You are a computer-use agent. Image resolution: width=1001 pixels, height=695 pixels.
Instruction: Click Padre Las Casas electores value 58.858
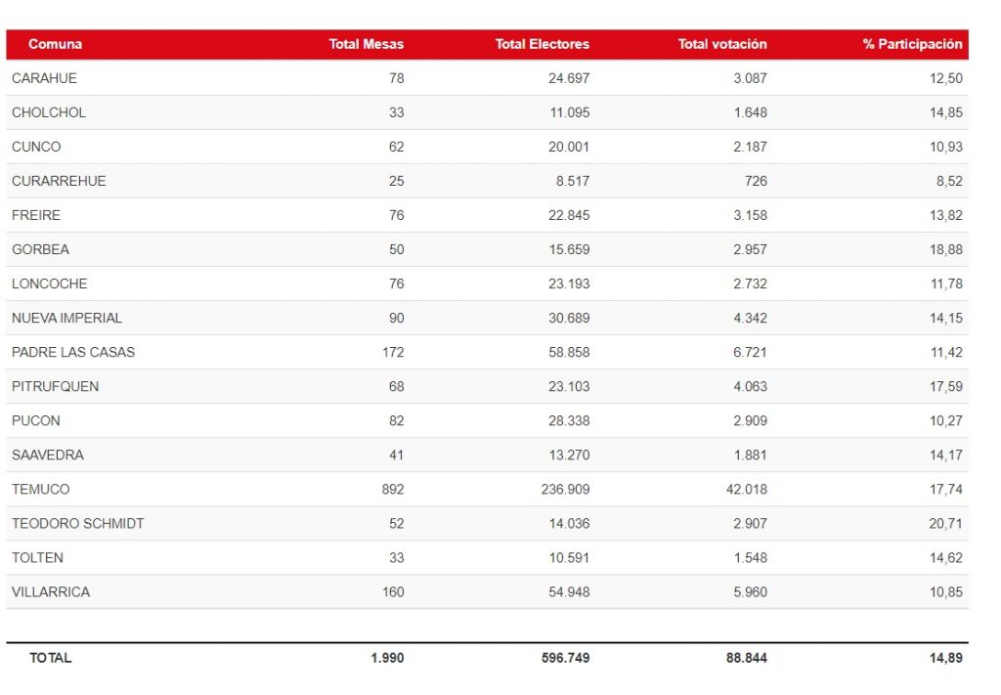click(569, 352)
